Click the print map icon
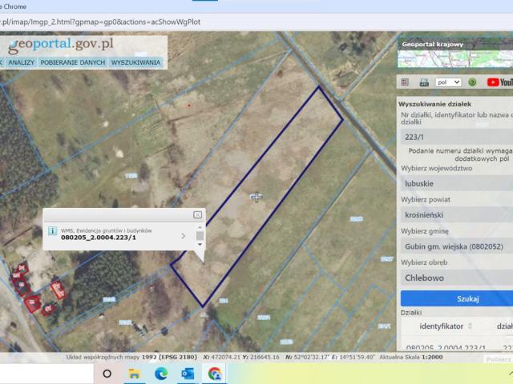Viewport: 513px width, 384px height. tap(423, 82)
